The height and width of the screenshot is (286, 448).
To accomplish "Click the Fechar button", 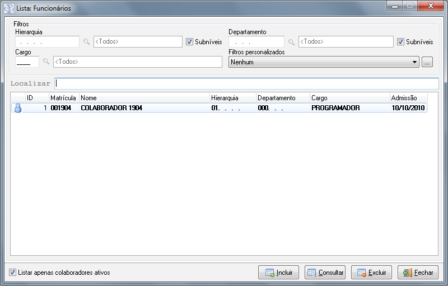I will (x=418, y=273).
